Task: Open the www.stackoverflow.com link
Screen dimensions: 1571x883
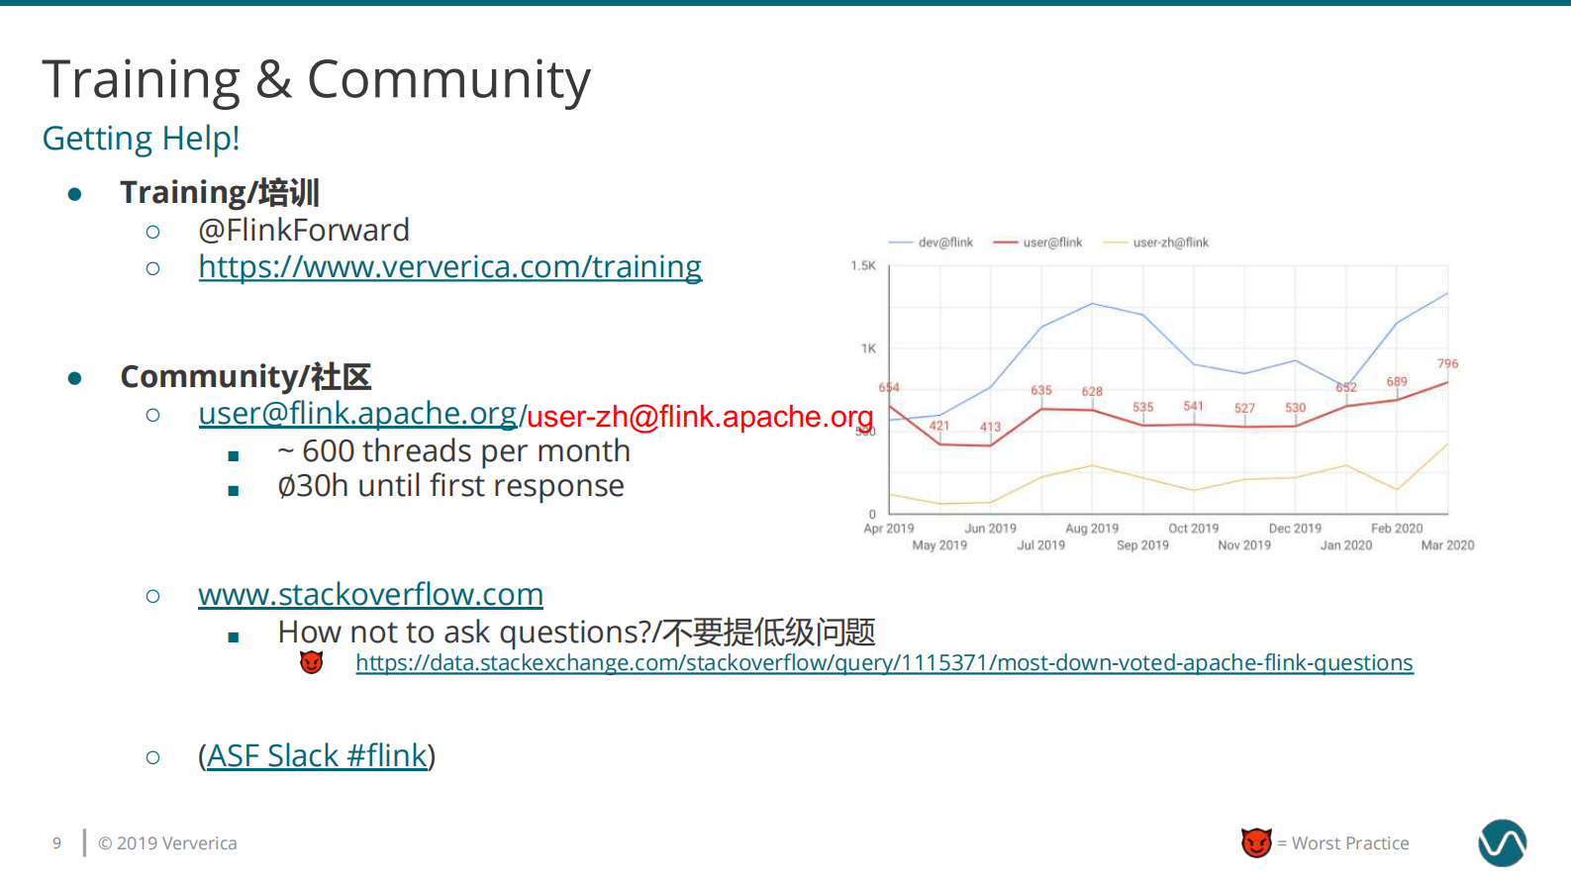Action: point(370,595)
